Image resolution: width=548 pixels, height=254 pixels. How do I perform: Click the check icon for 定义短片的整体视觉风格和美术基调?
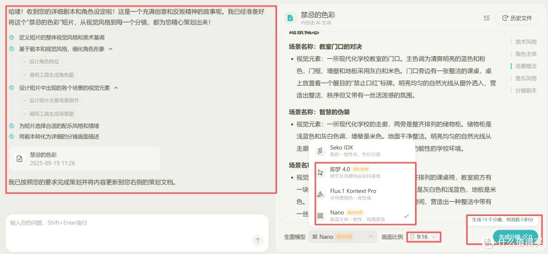(12, 37)
